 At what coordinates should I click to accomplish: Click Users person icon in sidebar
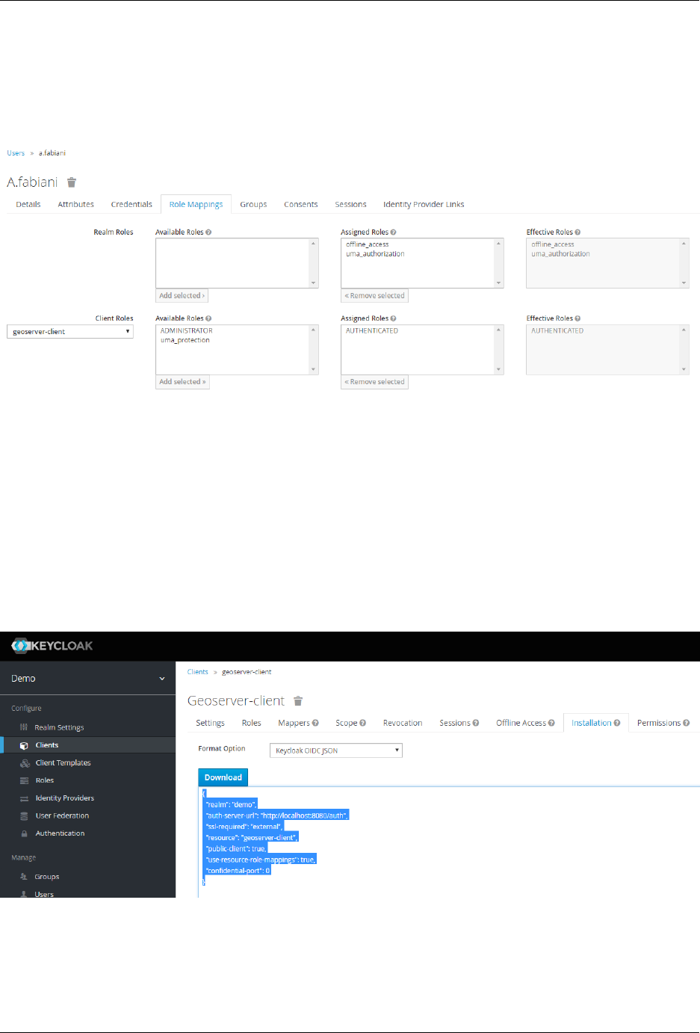pyautogui.click(x=24, y=894)
